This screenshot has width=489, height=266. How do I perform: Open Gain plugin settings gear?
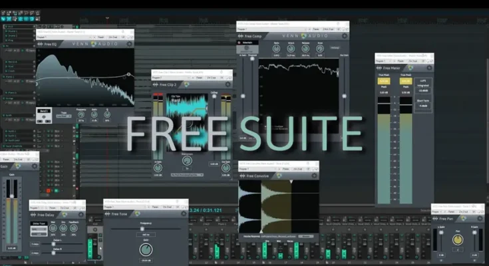pos(35,166)
